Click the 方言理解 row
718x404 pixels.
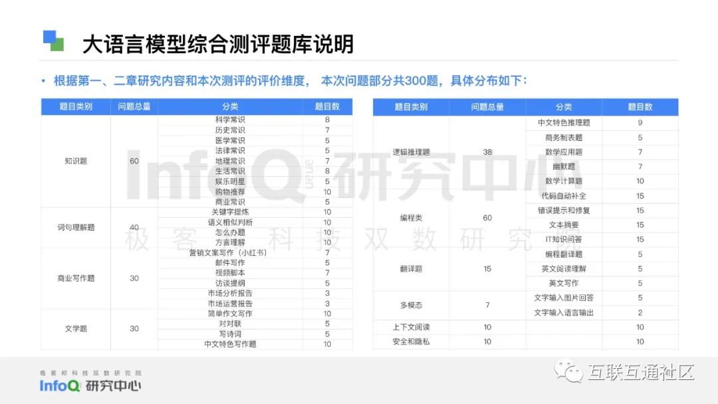[255, 243]
